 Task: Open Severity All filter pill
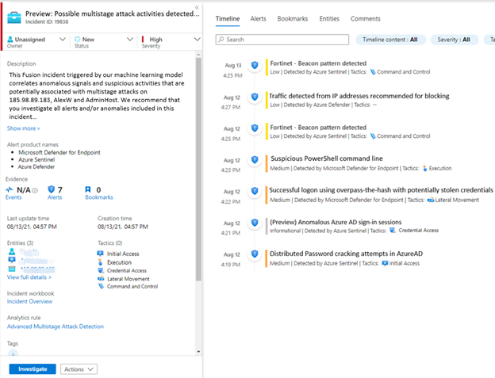point(454,40)
